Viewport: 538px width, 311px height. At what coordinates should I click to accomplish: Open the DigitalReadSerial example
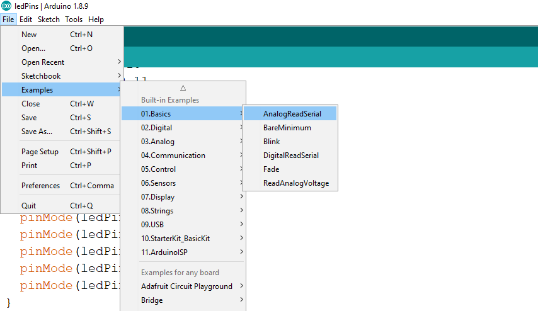click(290, 155)
